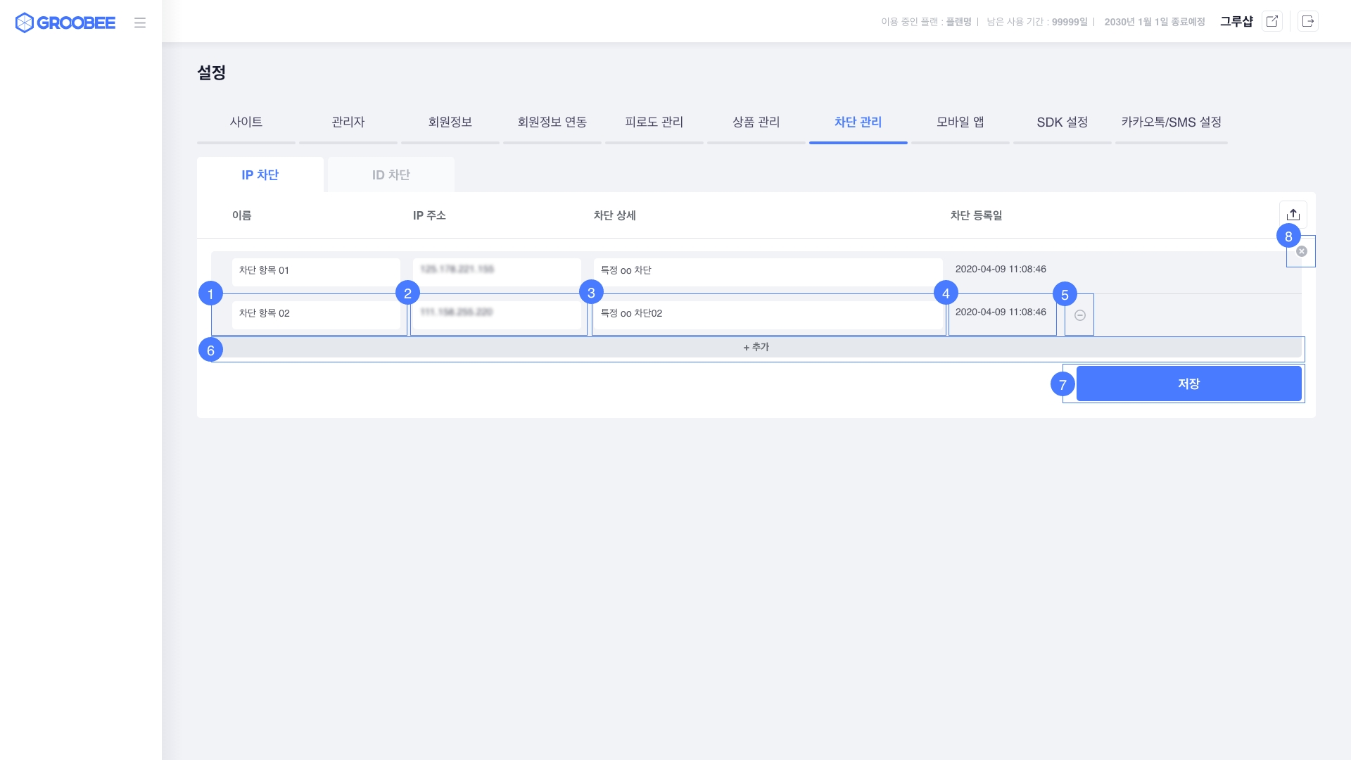The width and height of the screenshot is (1351, 760).
Task: Click the export upload icon above table
Action: point(1293,215)
